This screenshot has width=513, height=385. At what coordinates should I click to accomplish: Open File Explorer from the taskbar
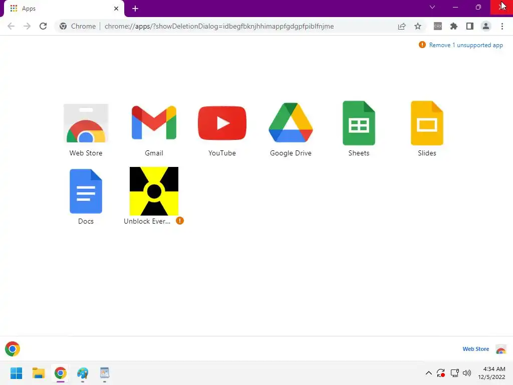click(x=38, y=373)
